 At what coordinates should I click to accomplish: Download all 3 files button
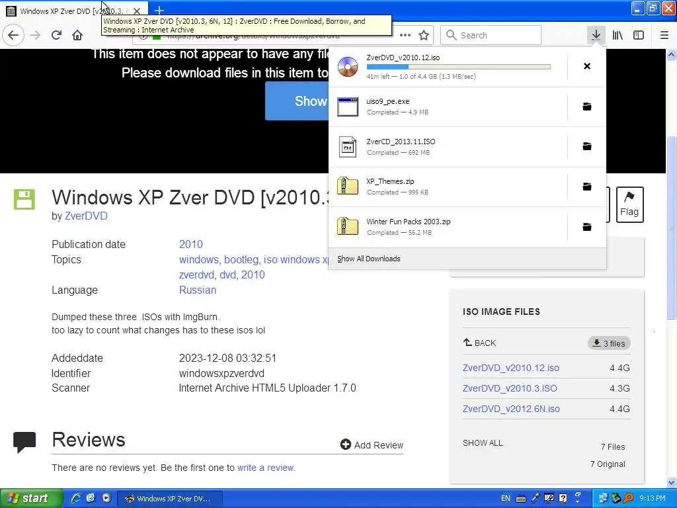coord(609,343)
